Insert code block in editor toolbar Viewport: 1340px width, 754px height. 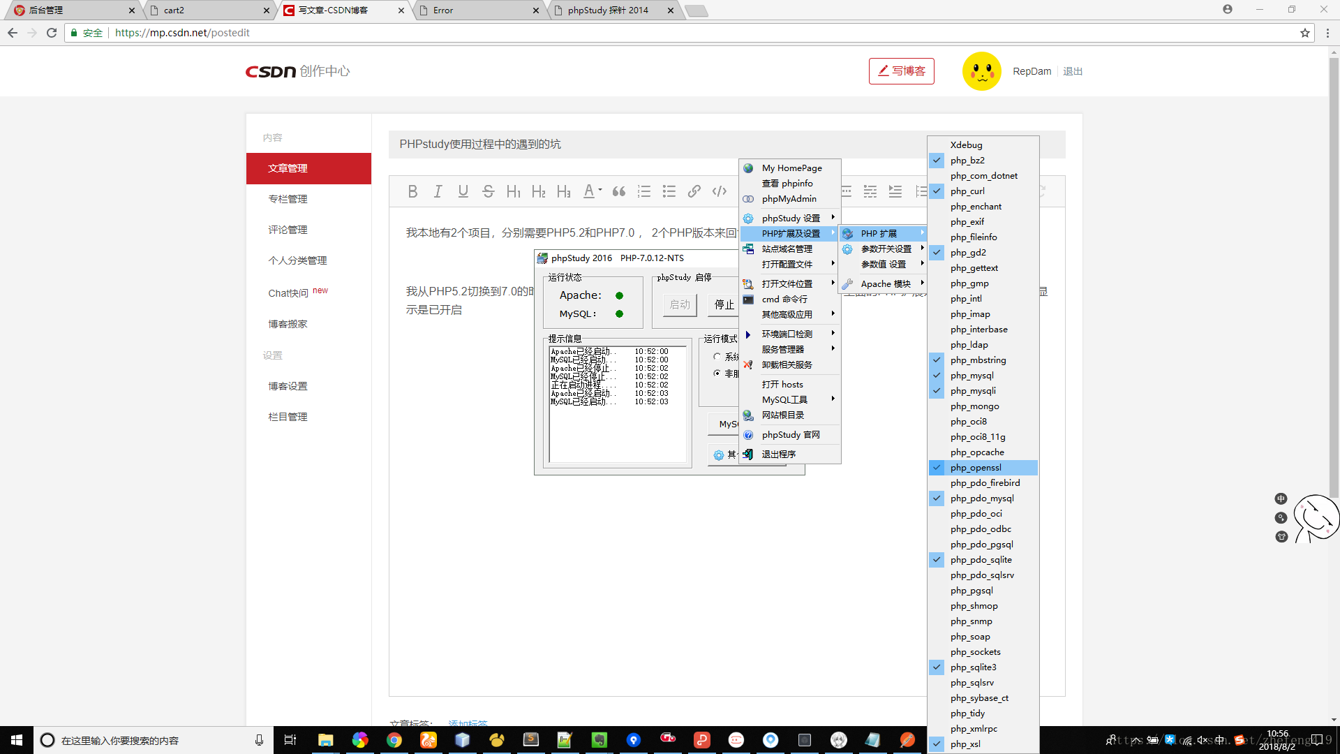[x=719, y=191]
